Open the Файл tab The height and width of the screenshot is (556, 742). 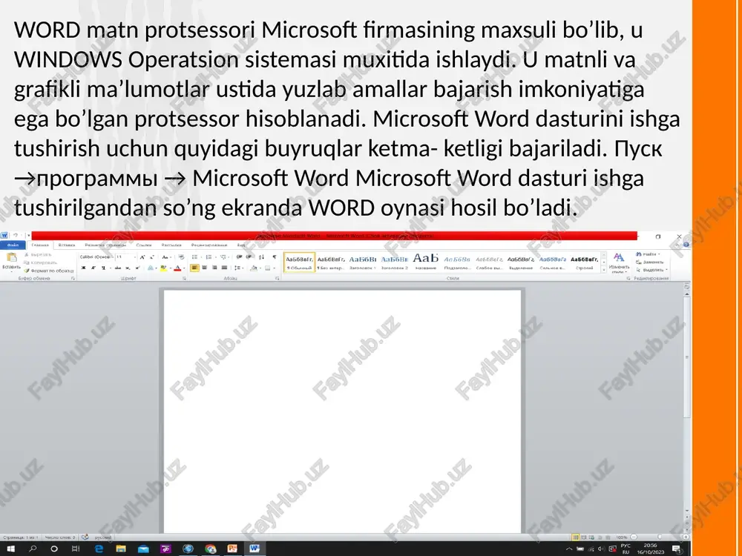[13, 245]
